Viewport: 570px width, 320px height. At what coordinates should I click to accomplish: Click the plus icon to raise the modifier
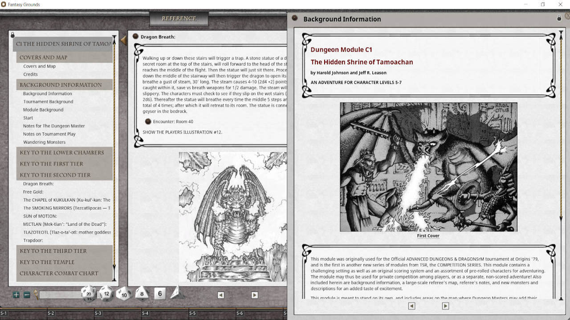(x=16, y=294)
